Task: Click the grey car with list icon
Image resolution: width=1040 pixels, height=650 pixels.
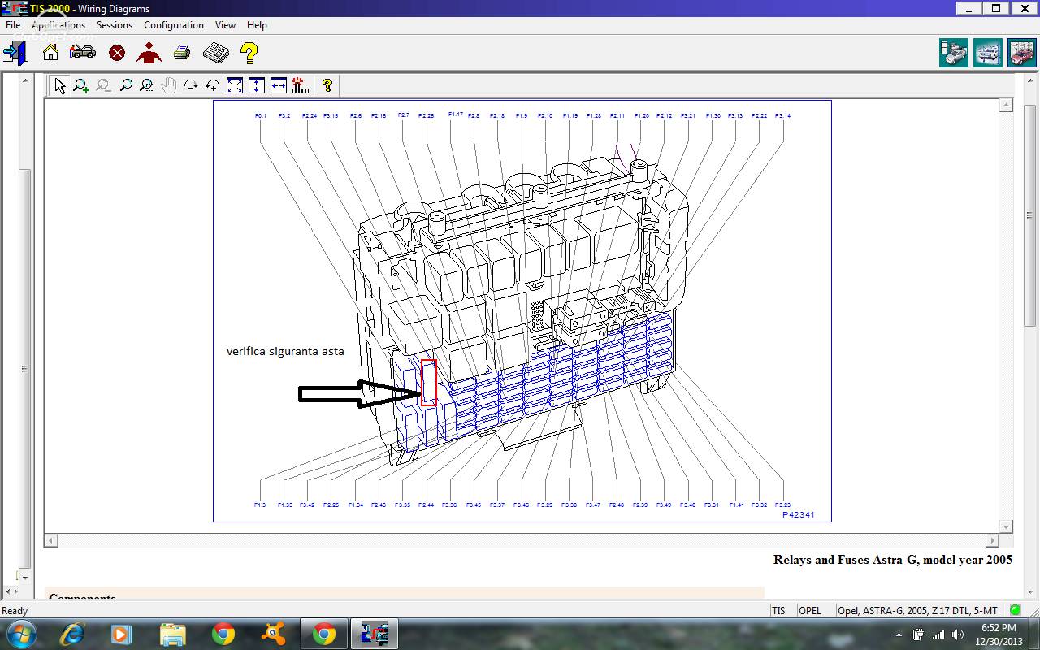Action: [954, 53]
